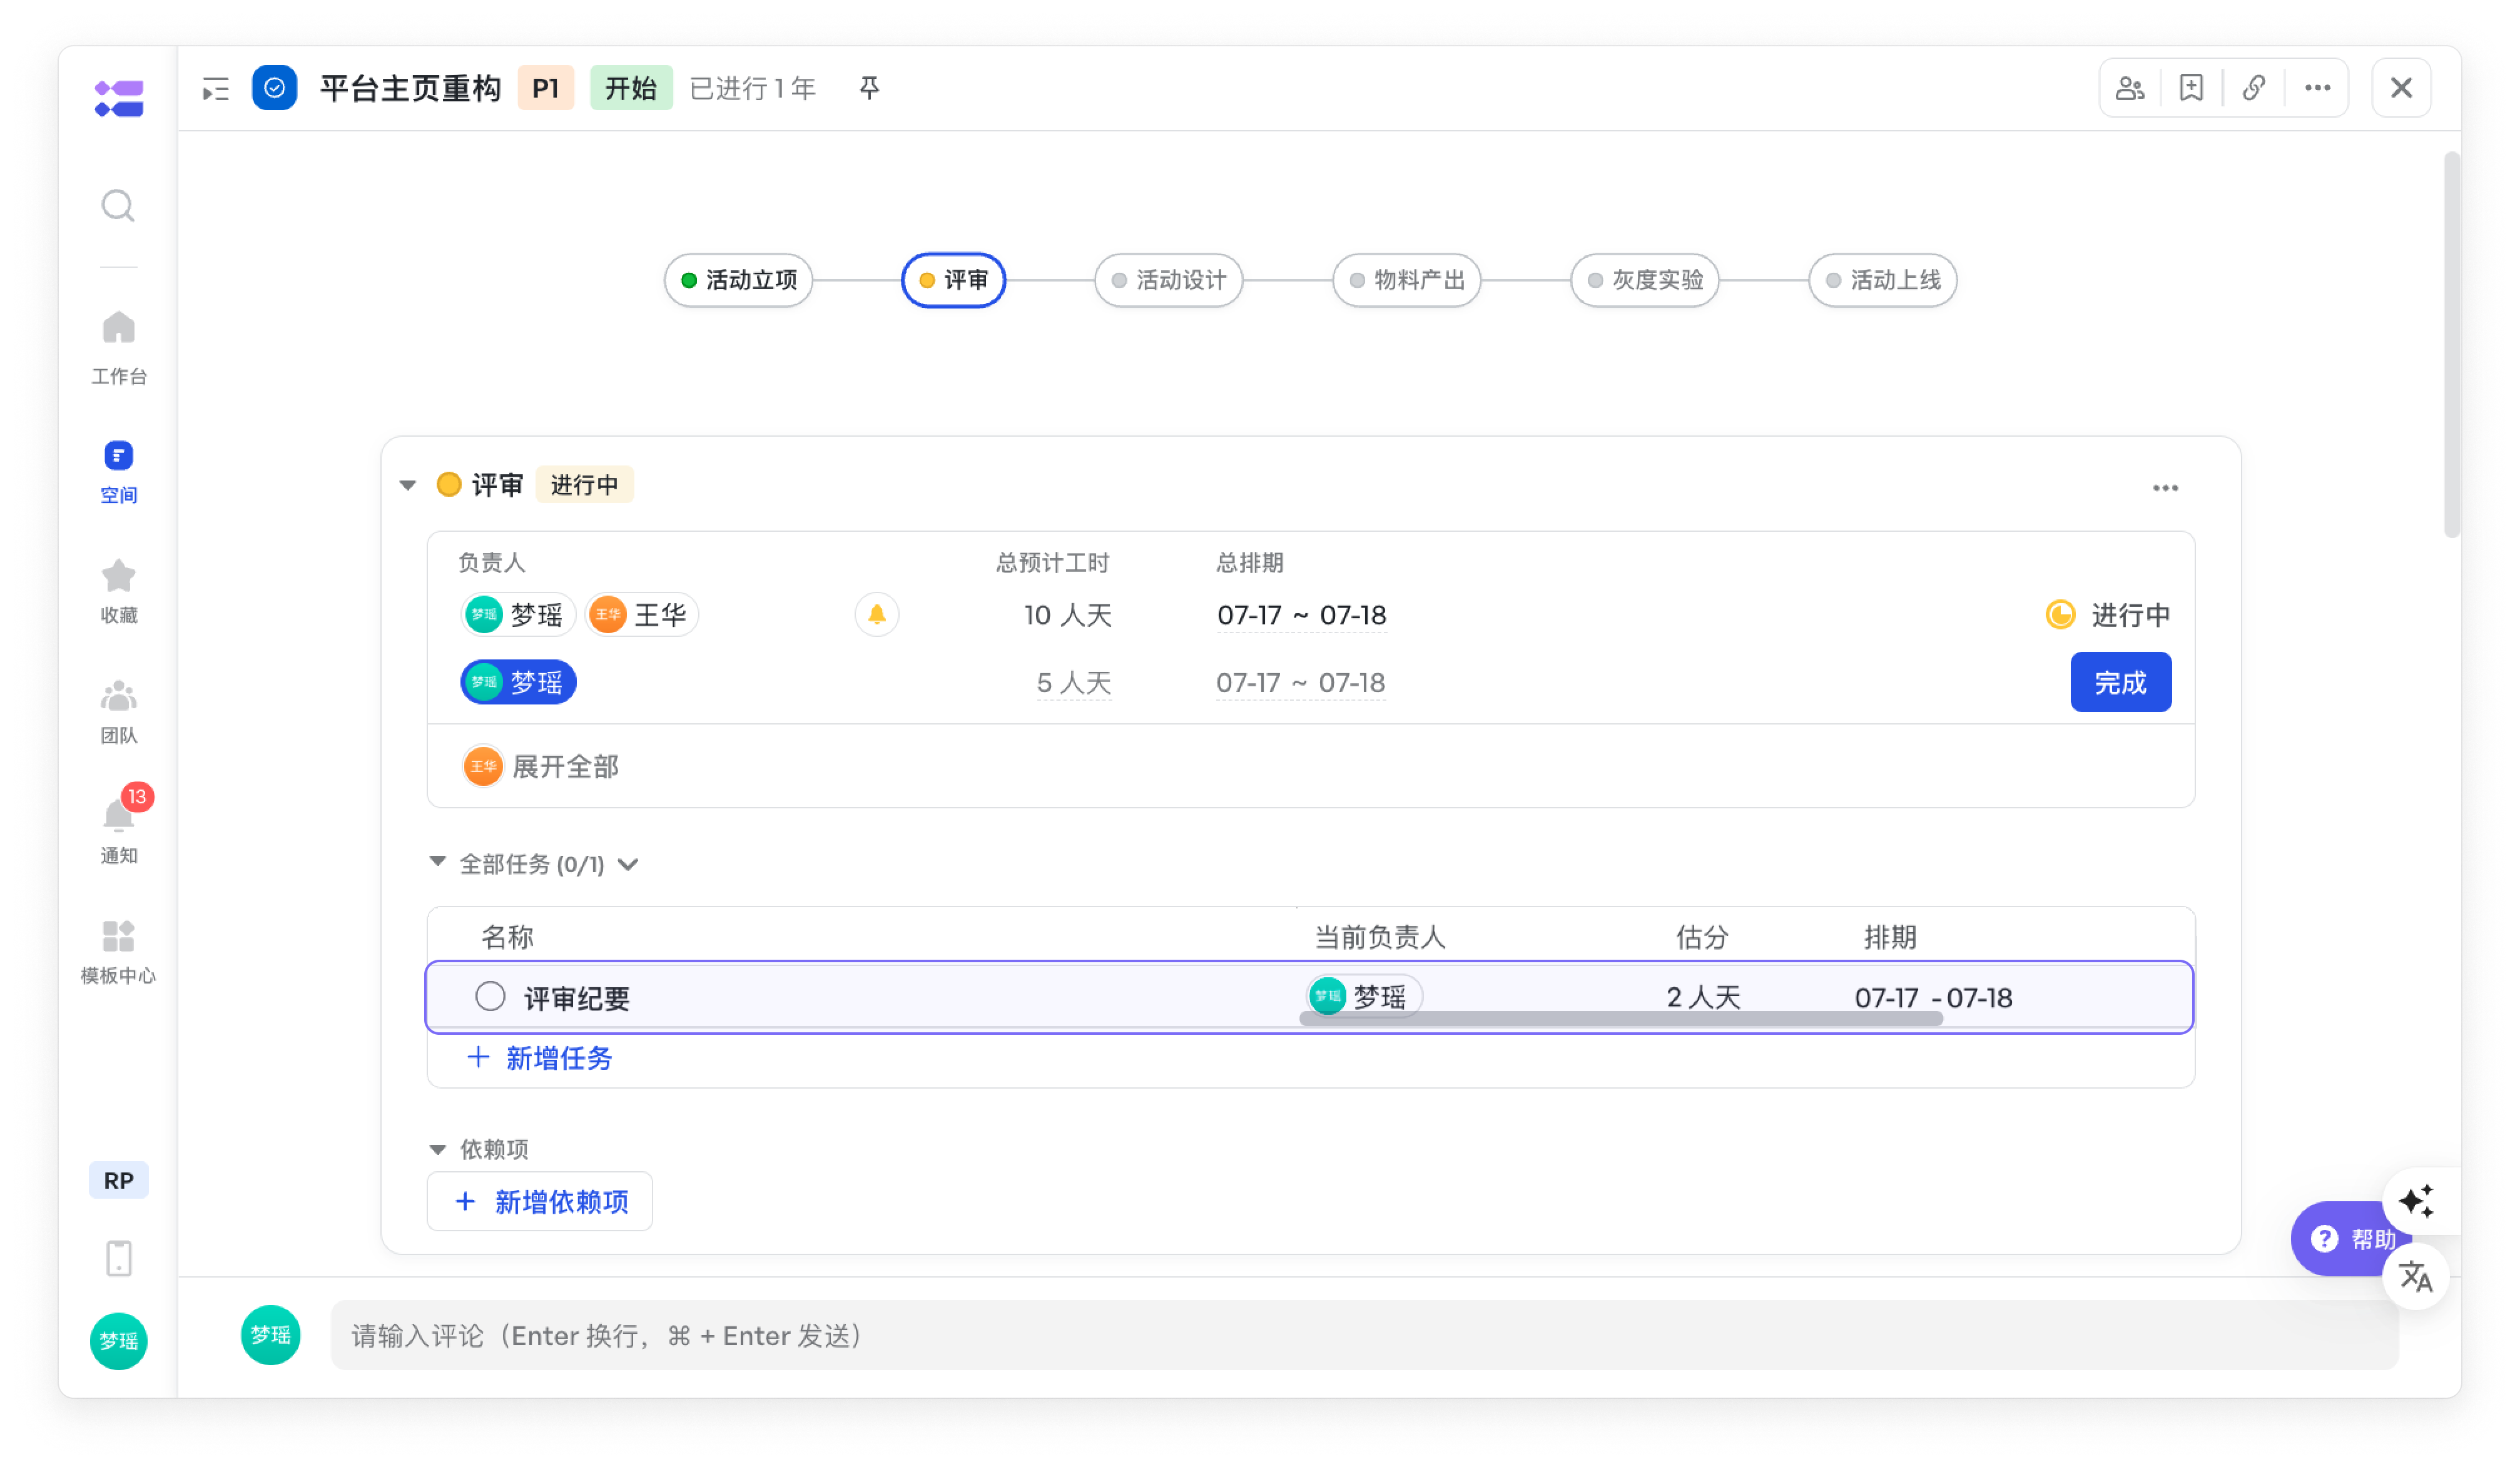
Task: Open the 评审 node more options menu
Action: point(2165,488)
